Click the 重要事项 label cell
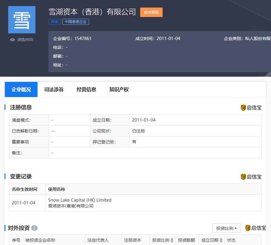Viewport: 271px width, 245px height. (x=29, y=142)
